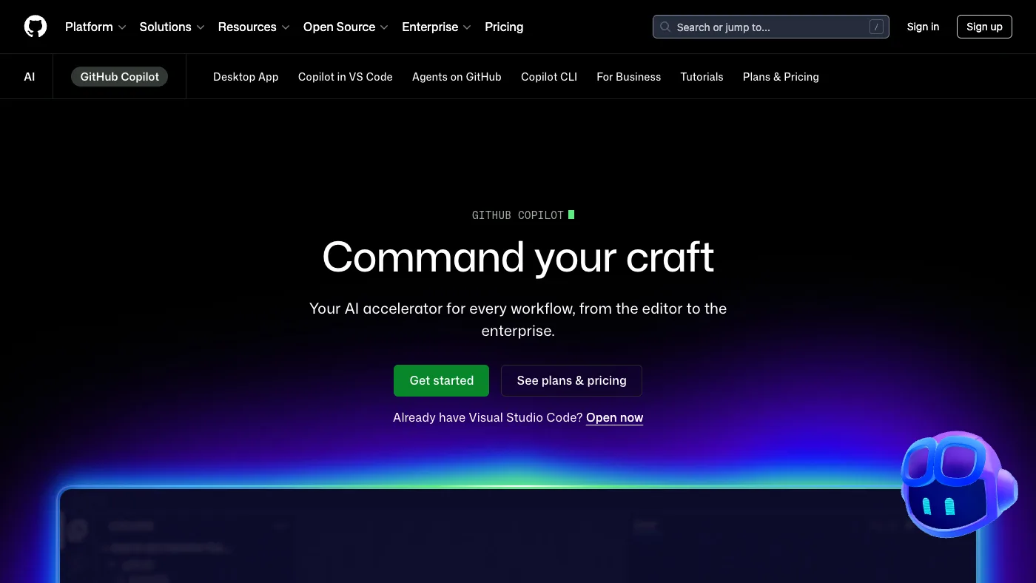Click the Sign up button
1036x583 pixels.
point(984,27)
